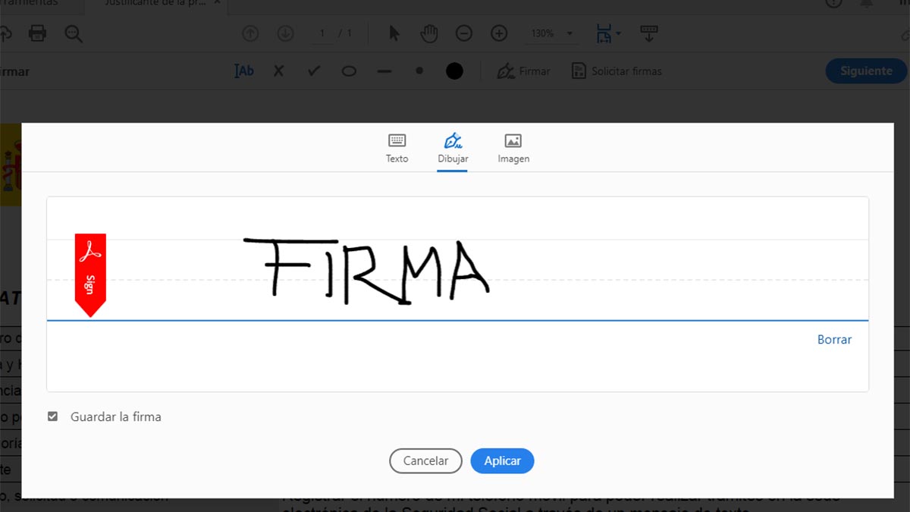910x512 pixels.
Task: Click the zoom in plus icon
Action: (499, 33)
